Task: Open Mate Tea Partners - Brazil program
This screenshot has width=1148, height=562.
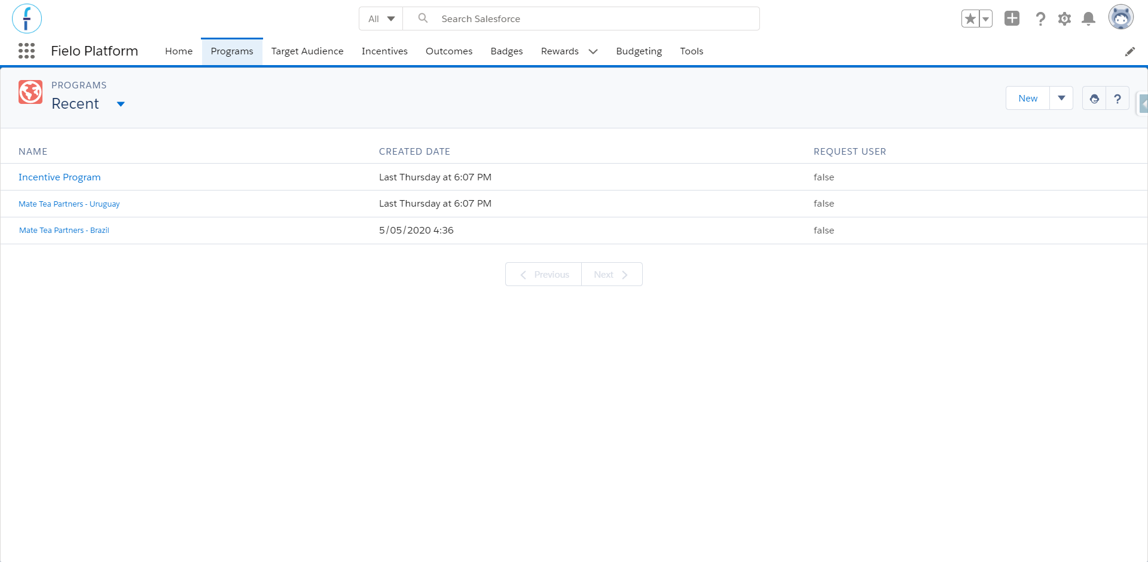Action: click(x=64, y=231)
